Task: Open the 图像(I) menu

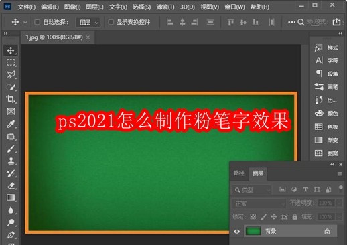Action: coord(72,7)
